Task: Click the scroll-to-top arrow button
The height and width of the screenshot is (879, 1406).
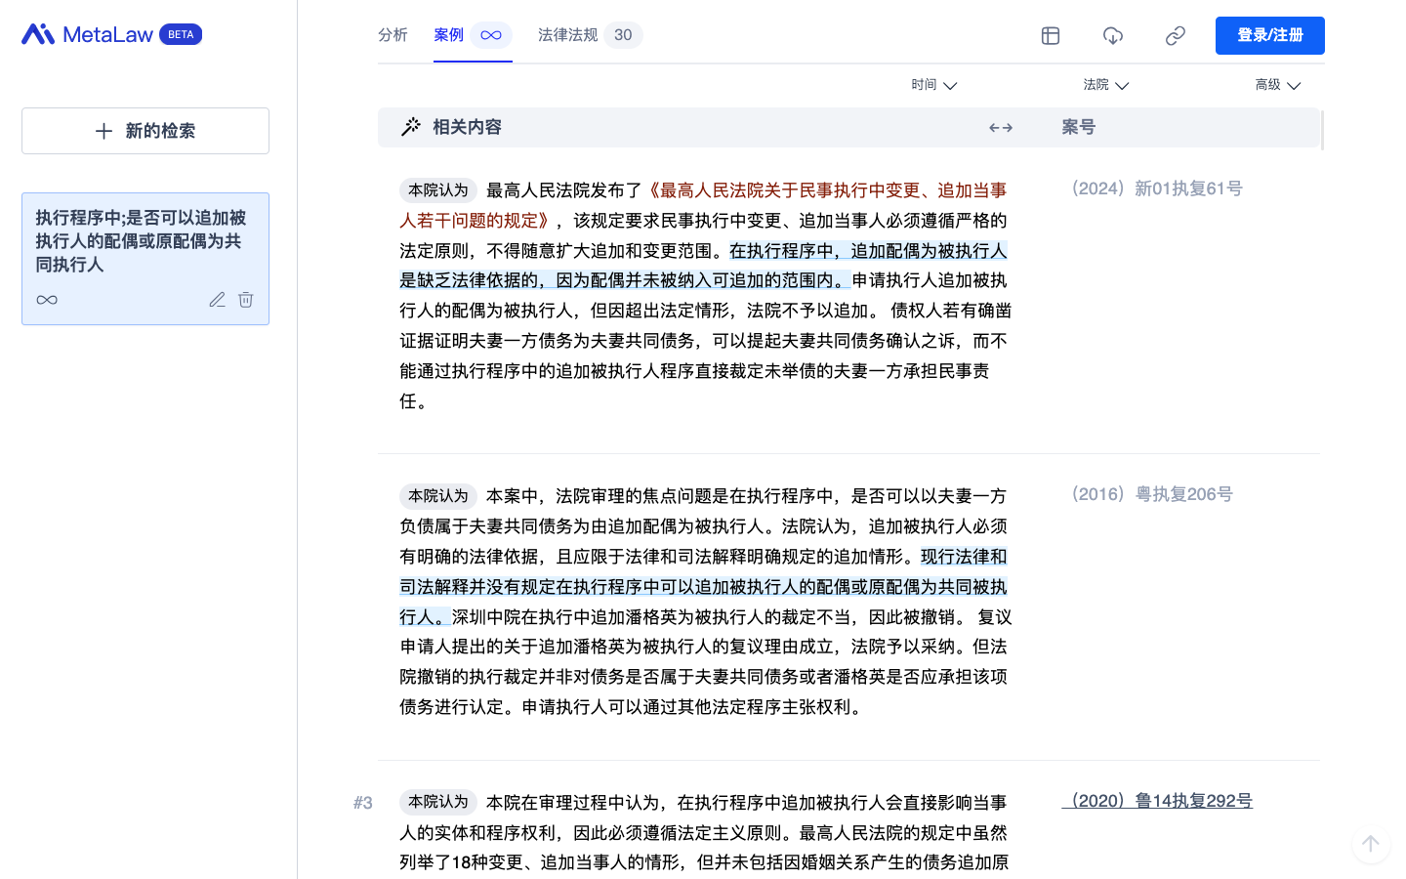Action: pos(1371,844)
